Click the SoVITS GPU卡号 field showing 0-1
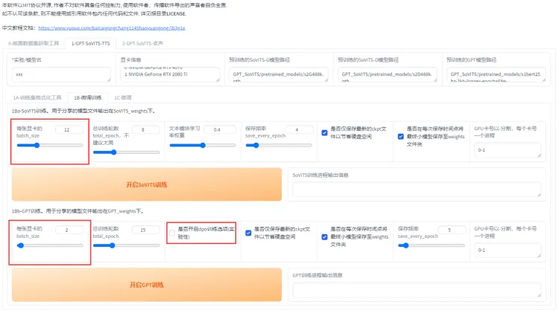559x313 pixels. click(x=508, y=149)
